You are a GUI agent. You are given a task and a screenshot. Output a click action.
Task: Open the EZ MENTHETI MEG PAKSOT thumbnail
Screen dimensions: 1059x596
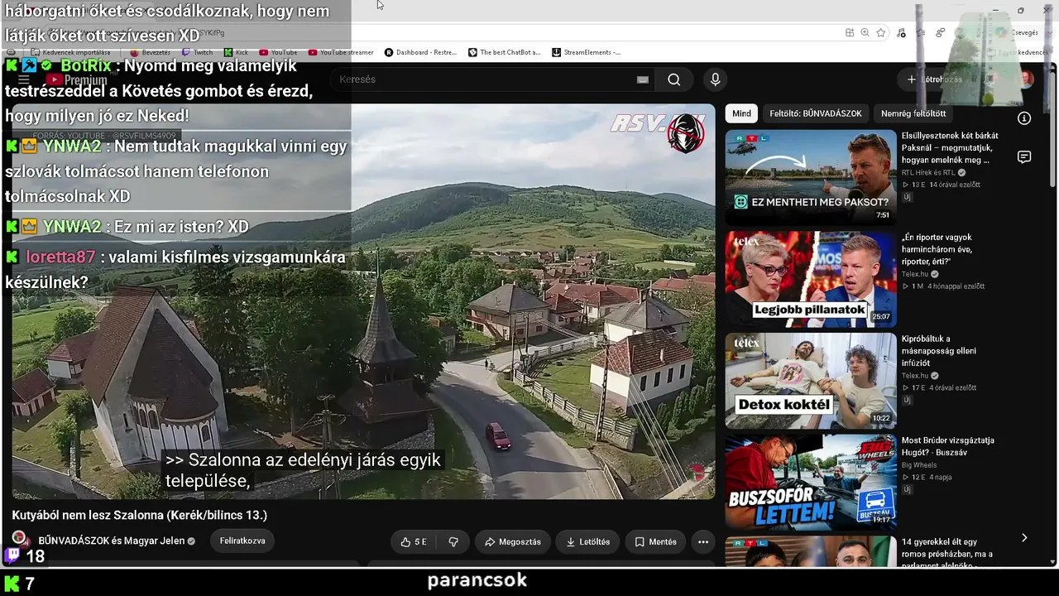coord(811,177)
